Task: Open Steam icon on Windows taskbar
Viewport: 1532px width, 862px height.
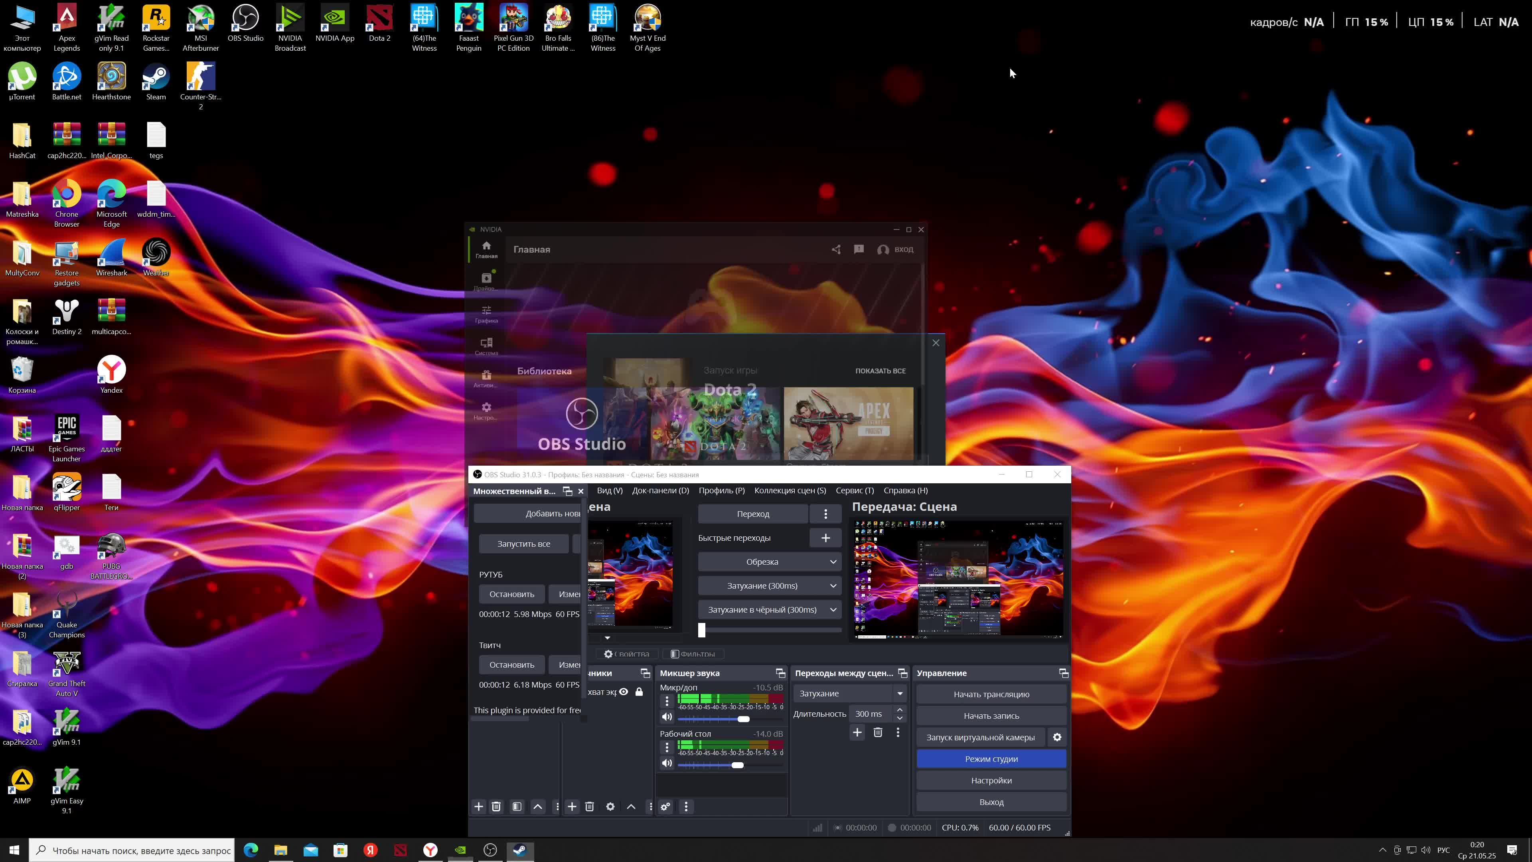Action: coord(520,850)
